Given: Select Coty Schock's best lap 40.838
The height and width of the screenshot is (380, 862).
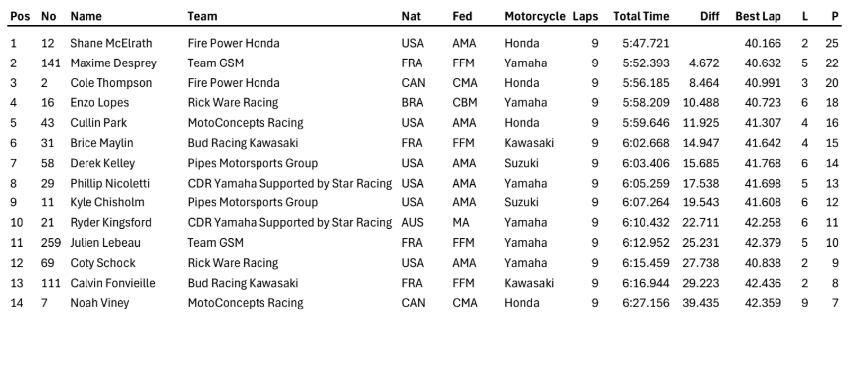Looking at the screenshot, I should pos(763,263).
